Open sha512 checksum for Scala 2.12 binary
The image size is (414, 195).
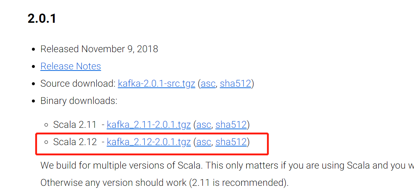pos(231,142)
